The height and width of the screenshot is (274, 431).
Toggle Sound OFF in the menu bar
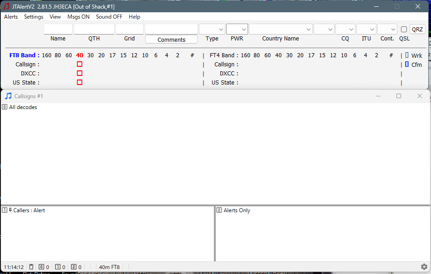(x=109, y=17)
